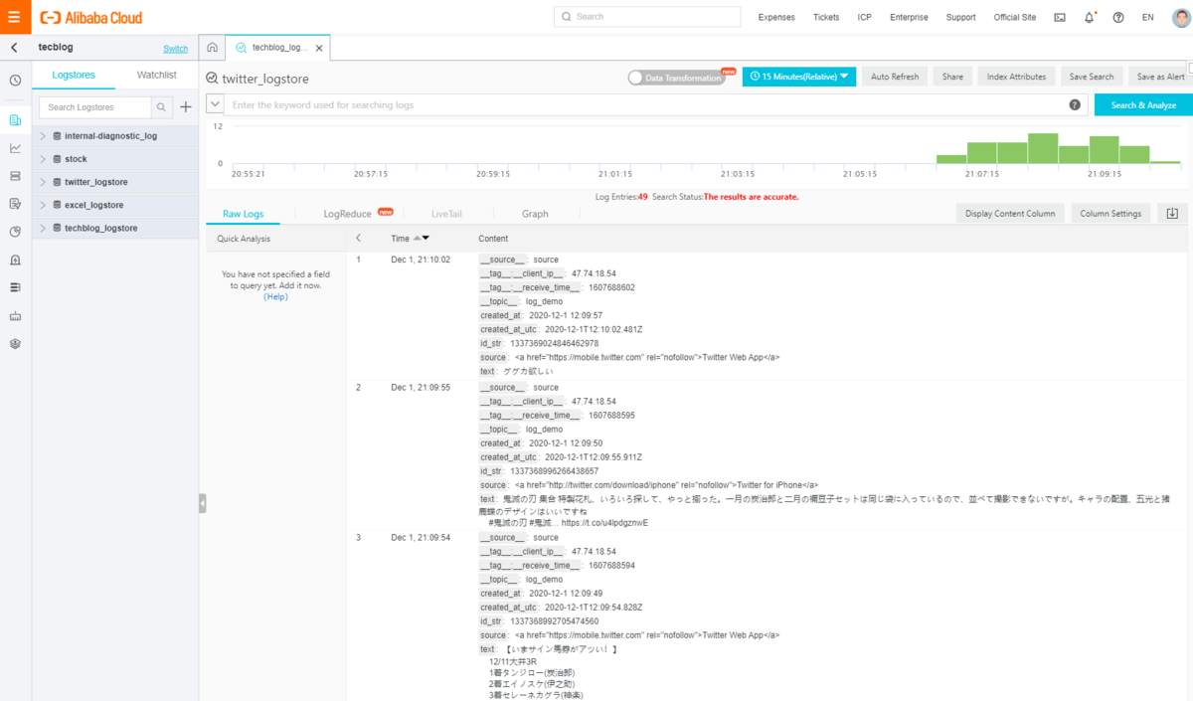This screenshot has height=701, width=1193.
Task: Select the highlighted logstore sidebar icon
Action: (x=15, y=120)
